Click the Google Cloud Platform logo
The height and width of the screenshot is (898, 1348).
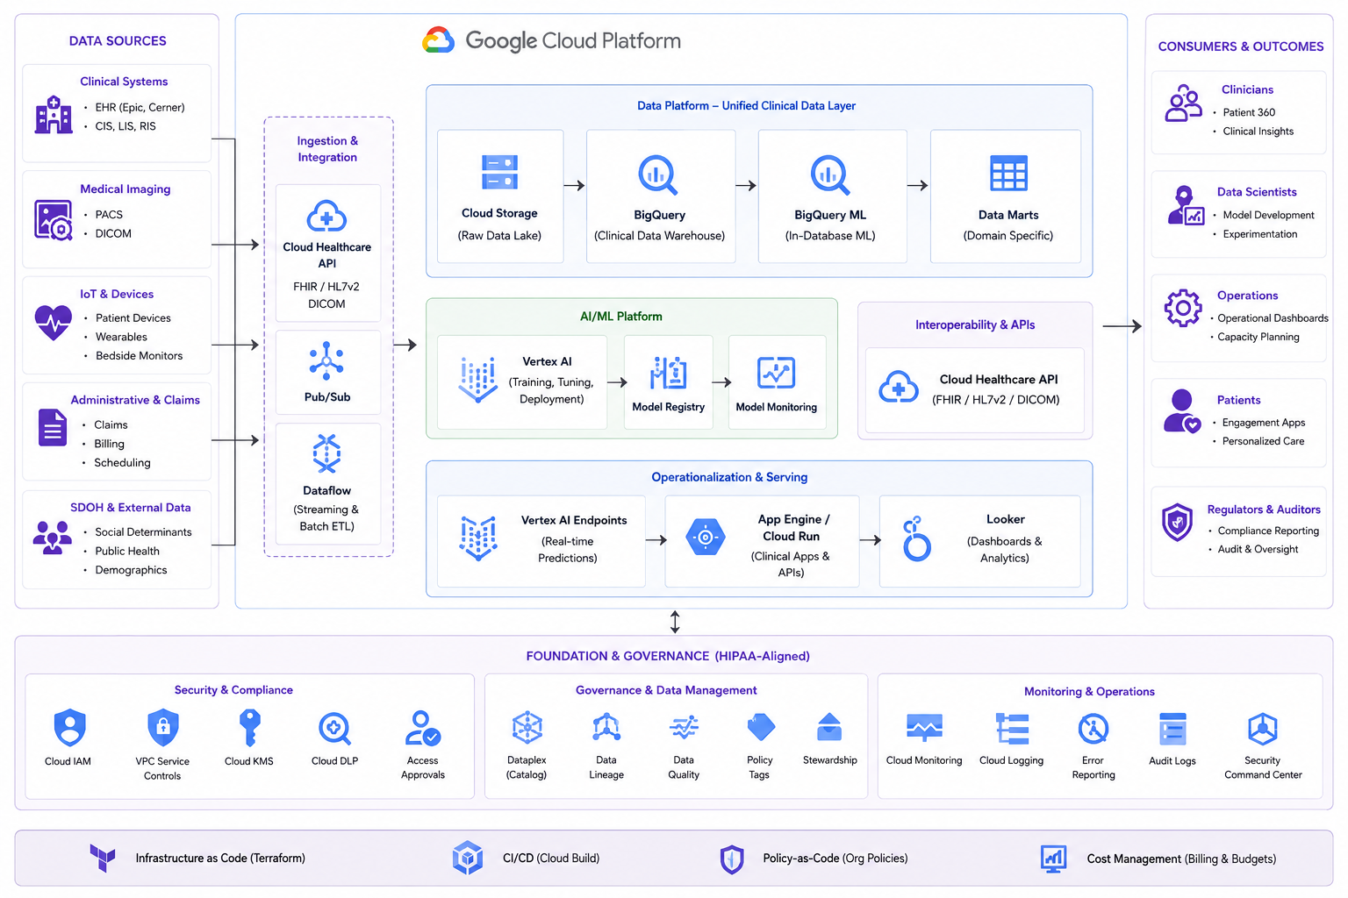(439, 40)
